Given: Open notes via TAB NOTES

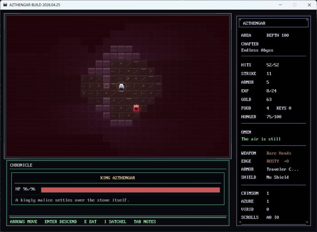Looking at the screenshot, I should 145,221.
